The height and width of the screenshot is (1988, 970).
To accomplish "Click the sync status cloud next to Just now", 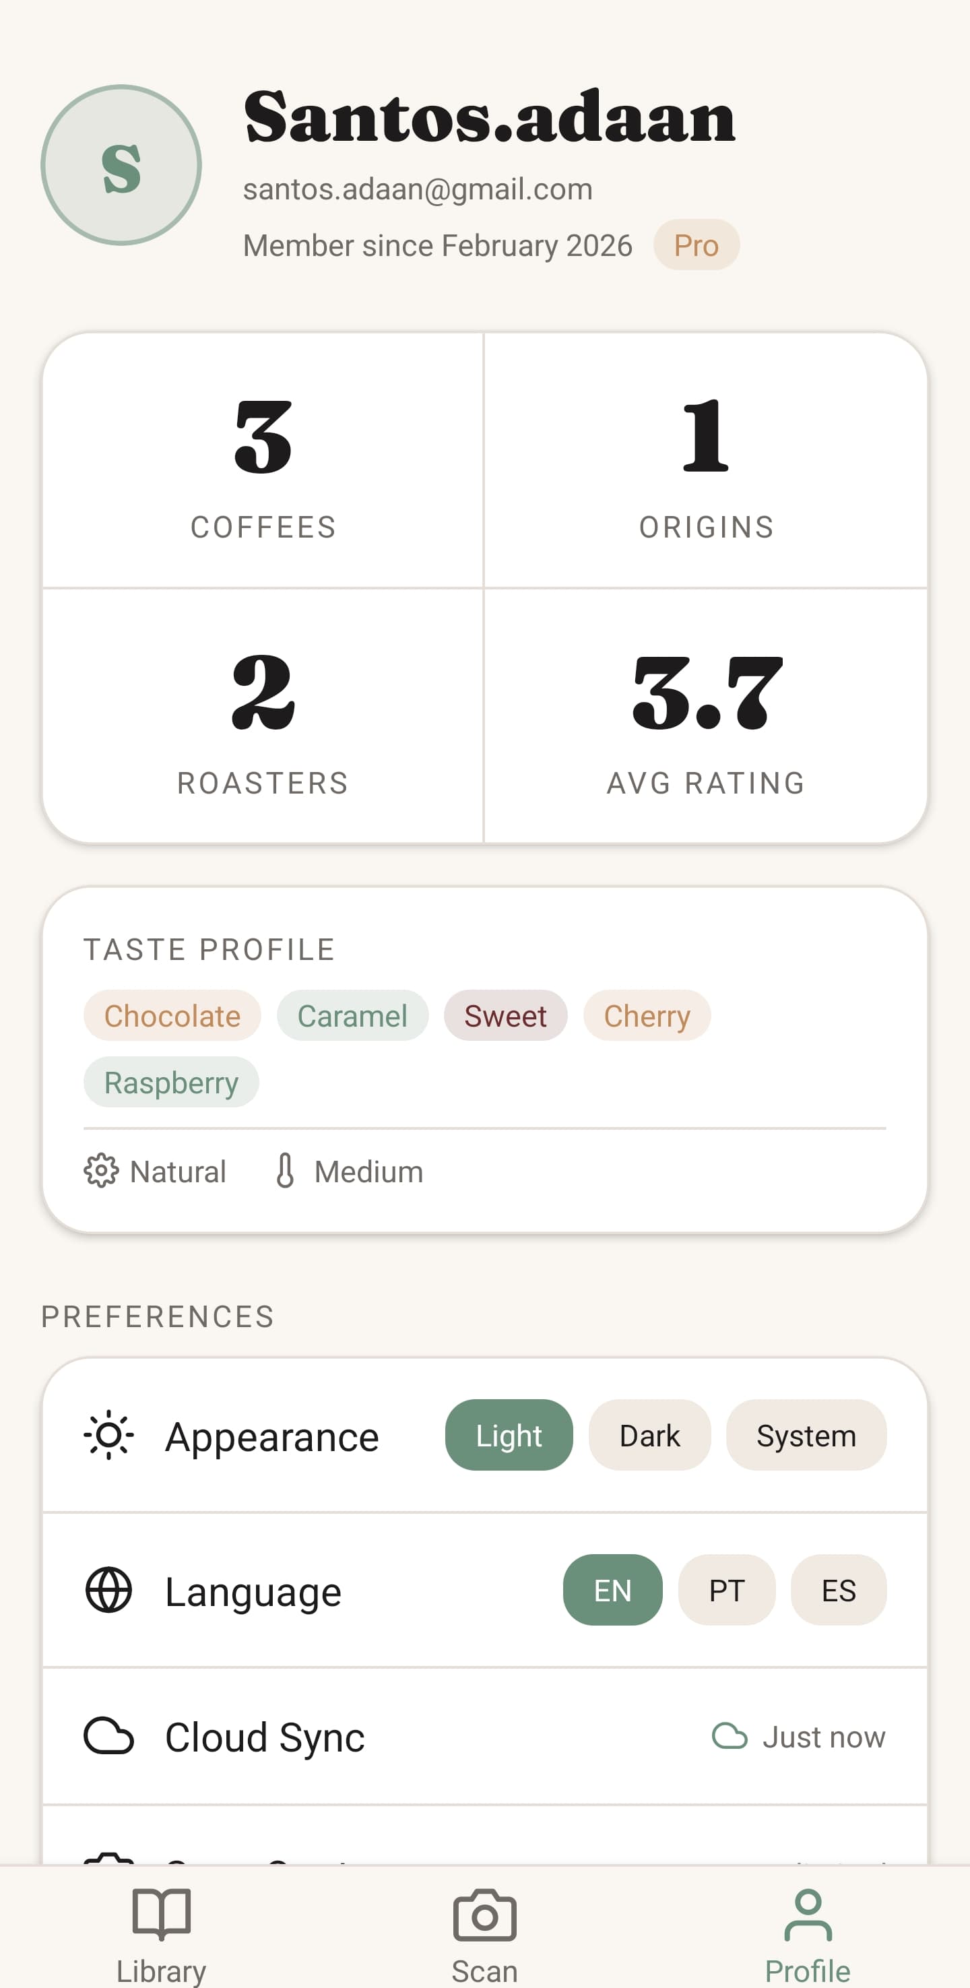I will (730, 1737).
